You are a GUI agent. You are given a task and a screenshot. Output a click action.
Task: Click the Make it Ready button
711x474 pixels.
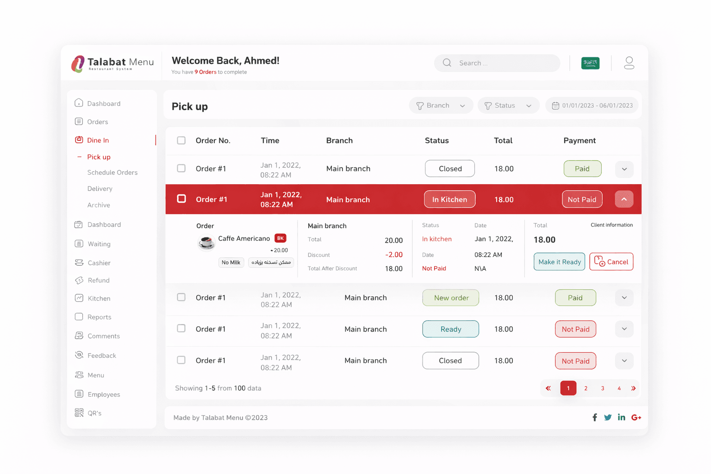point(559,262)
